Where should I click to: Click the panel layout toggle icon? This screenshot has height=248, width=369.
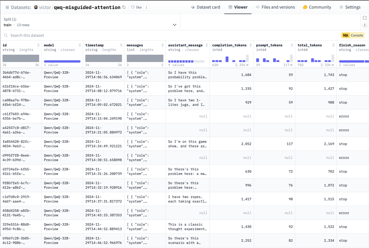tap(365, 18)
